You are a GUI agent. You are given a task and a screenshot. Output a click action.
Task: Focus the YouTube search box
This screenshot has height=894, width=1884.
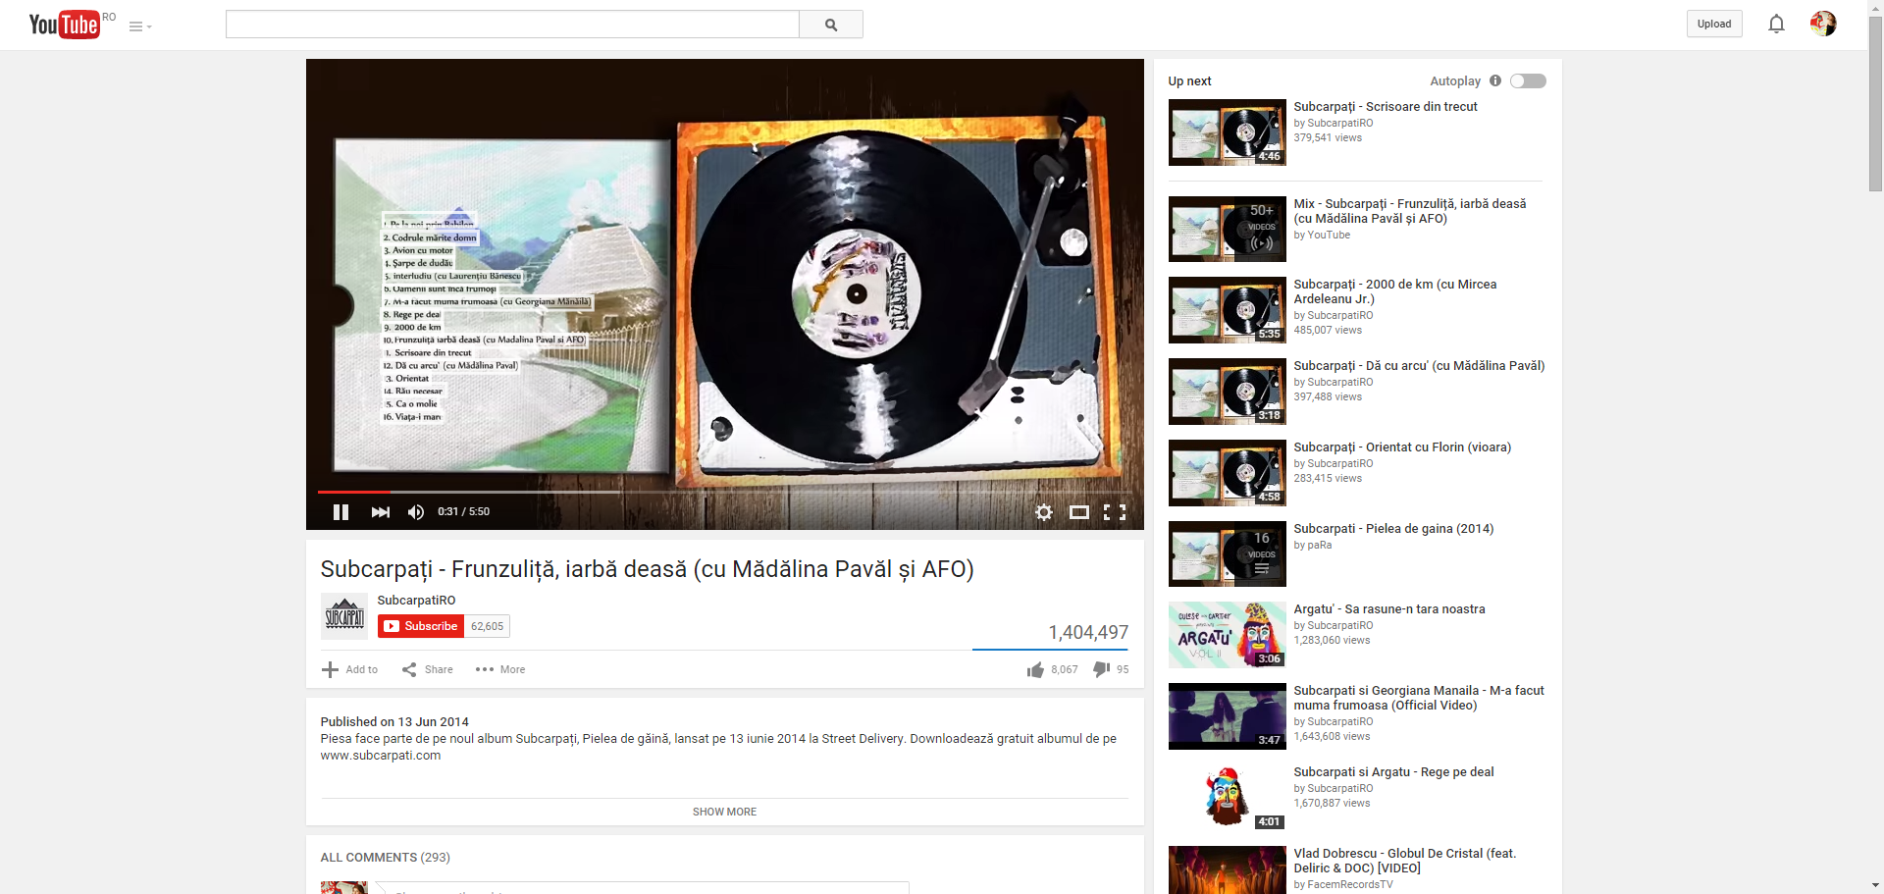[x=512, y=25]
